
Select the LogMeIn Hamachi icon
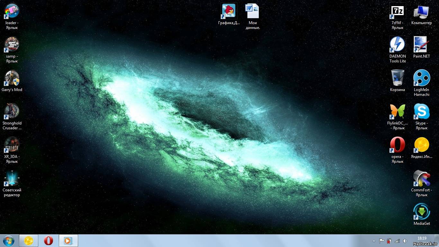(421, 78)
